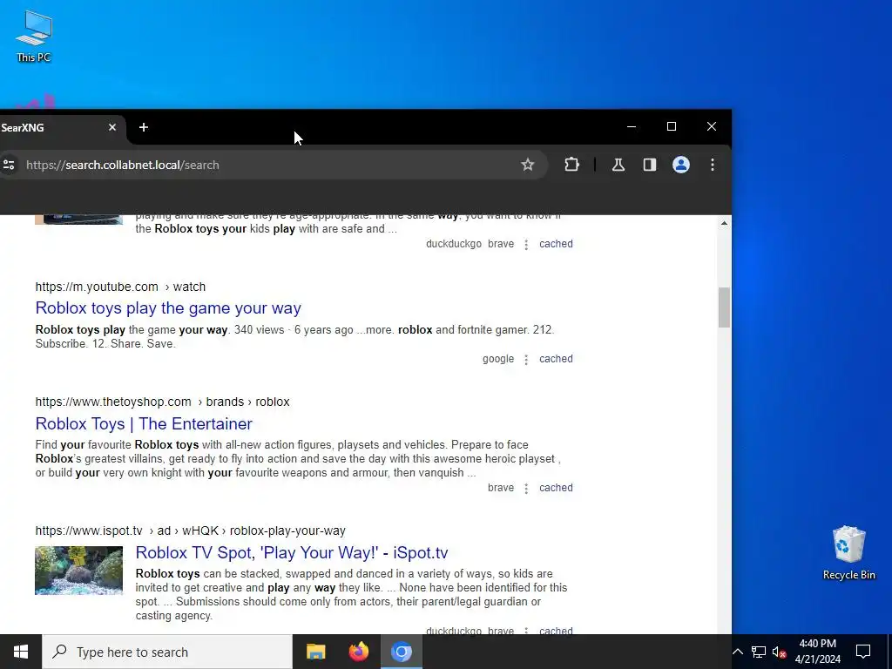This screenshot has height=669, width=892.
Task: View site information icon in address bar
Action: (9, 165)
